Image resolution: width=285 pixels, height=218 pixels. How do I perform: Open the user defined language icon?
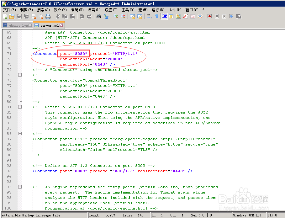coord(171,16)
